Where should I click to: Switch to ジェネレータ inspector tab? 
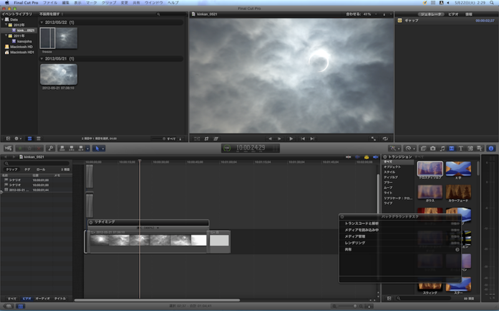click(431, 14)
